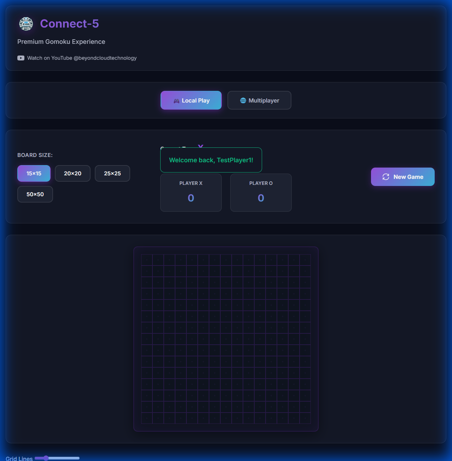This screenshot has width=452, height=461.
Task: Place a piece in the bottom-left corner cell
Action: [147, 418]
